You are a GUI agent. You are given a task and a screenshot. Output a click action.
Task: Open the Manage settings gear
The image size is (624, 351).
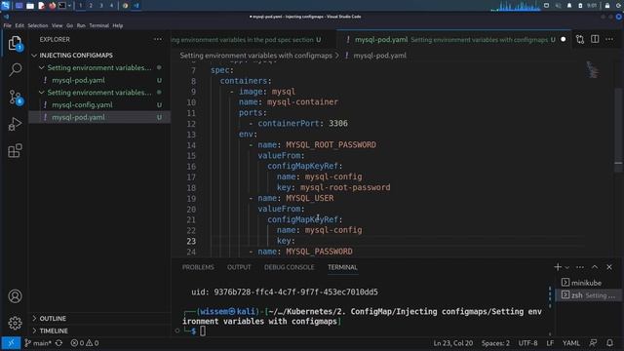15,323
